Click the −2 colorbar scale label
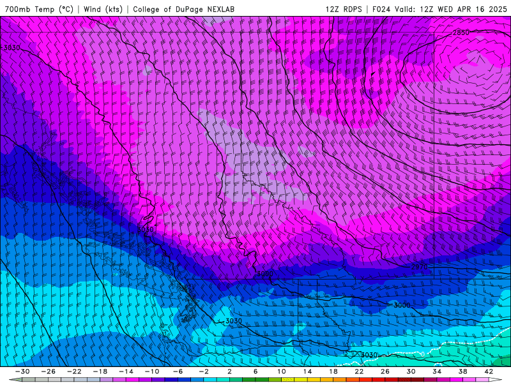The width and height of the screenshot is (511, 383). point(204,372)
